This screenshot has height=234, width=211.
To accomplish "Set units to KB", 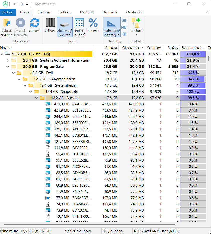I will point(124,34).
